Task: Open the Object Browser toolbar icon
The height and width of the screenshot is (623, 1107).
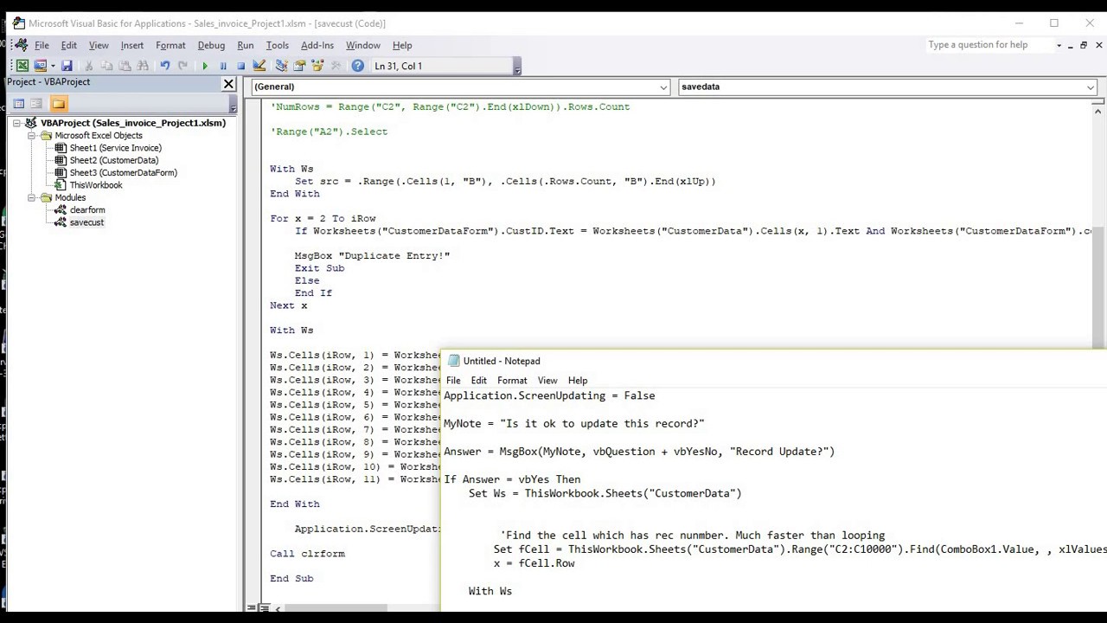Action: 317,66
